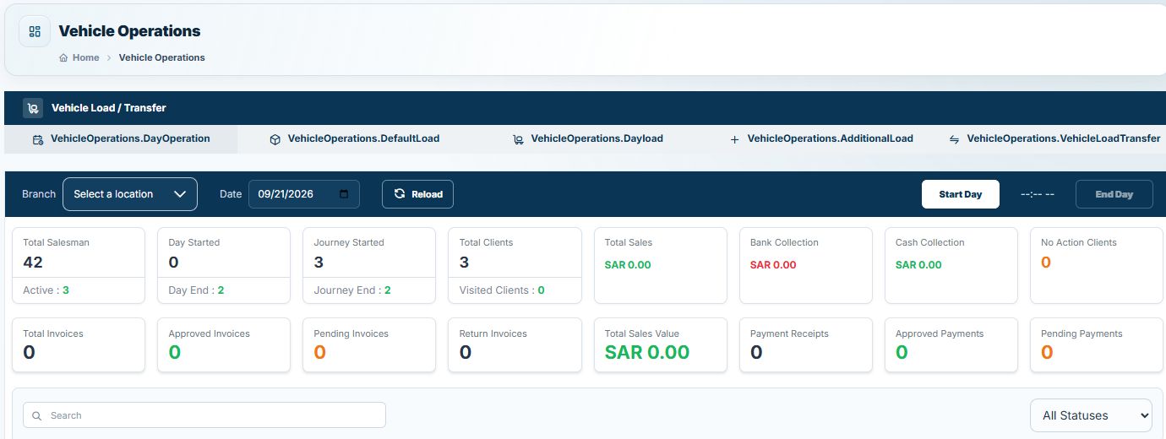Click the Total Sales Value card
The width and height of the screenshot is (1166, 439).
pos(661,344)
